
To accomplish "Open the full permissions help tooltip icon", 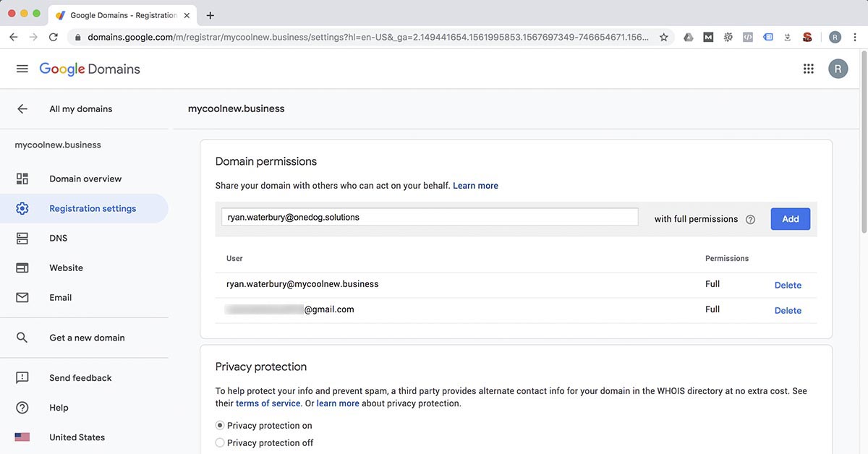I will click(x=749, y=219).
